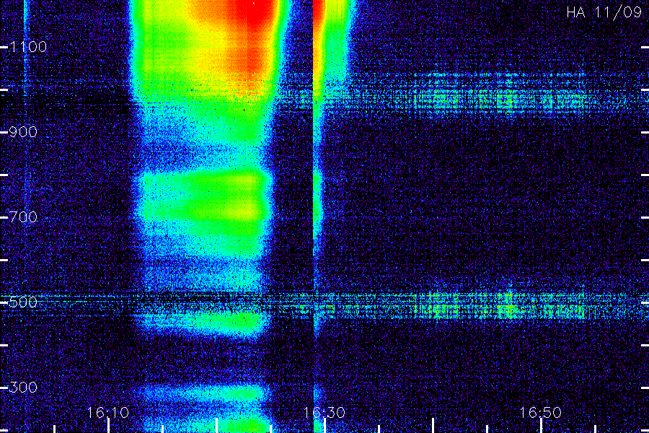Click the 16:10 time axis label
649x433 pixels.
pyautogui.click(x=108, y=413)
